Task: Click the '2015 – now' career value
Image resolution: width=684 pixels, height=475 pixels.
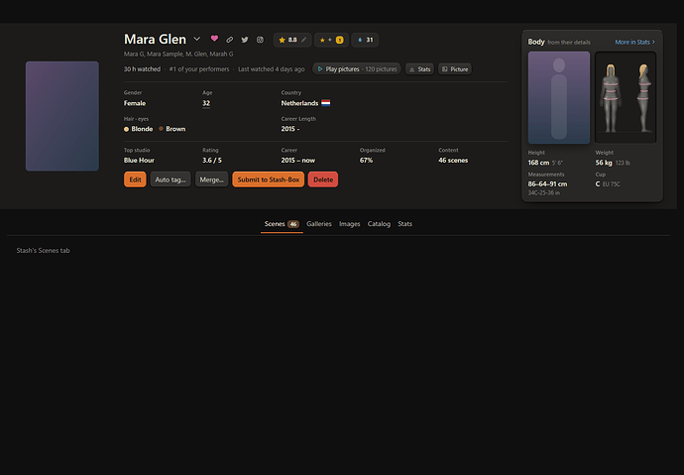Action: [298, 160]
